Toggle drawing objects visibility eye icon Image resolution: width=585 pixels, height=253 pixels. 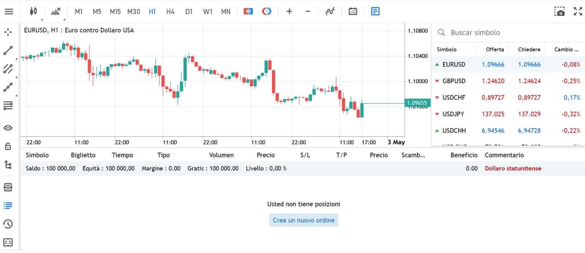coord(8,128)
